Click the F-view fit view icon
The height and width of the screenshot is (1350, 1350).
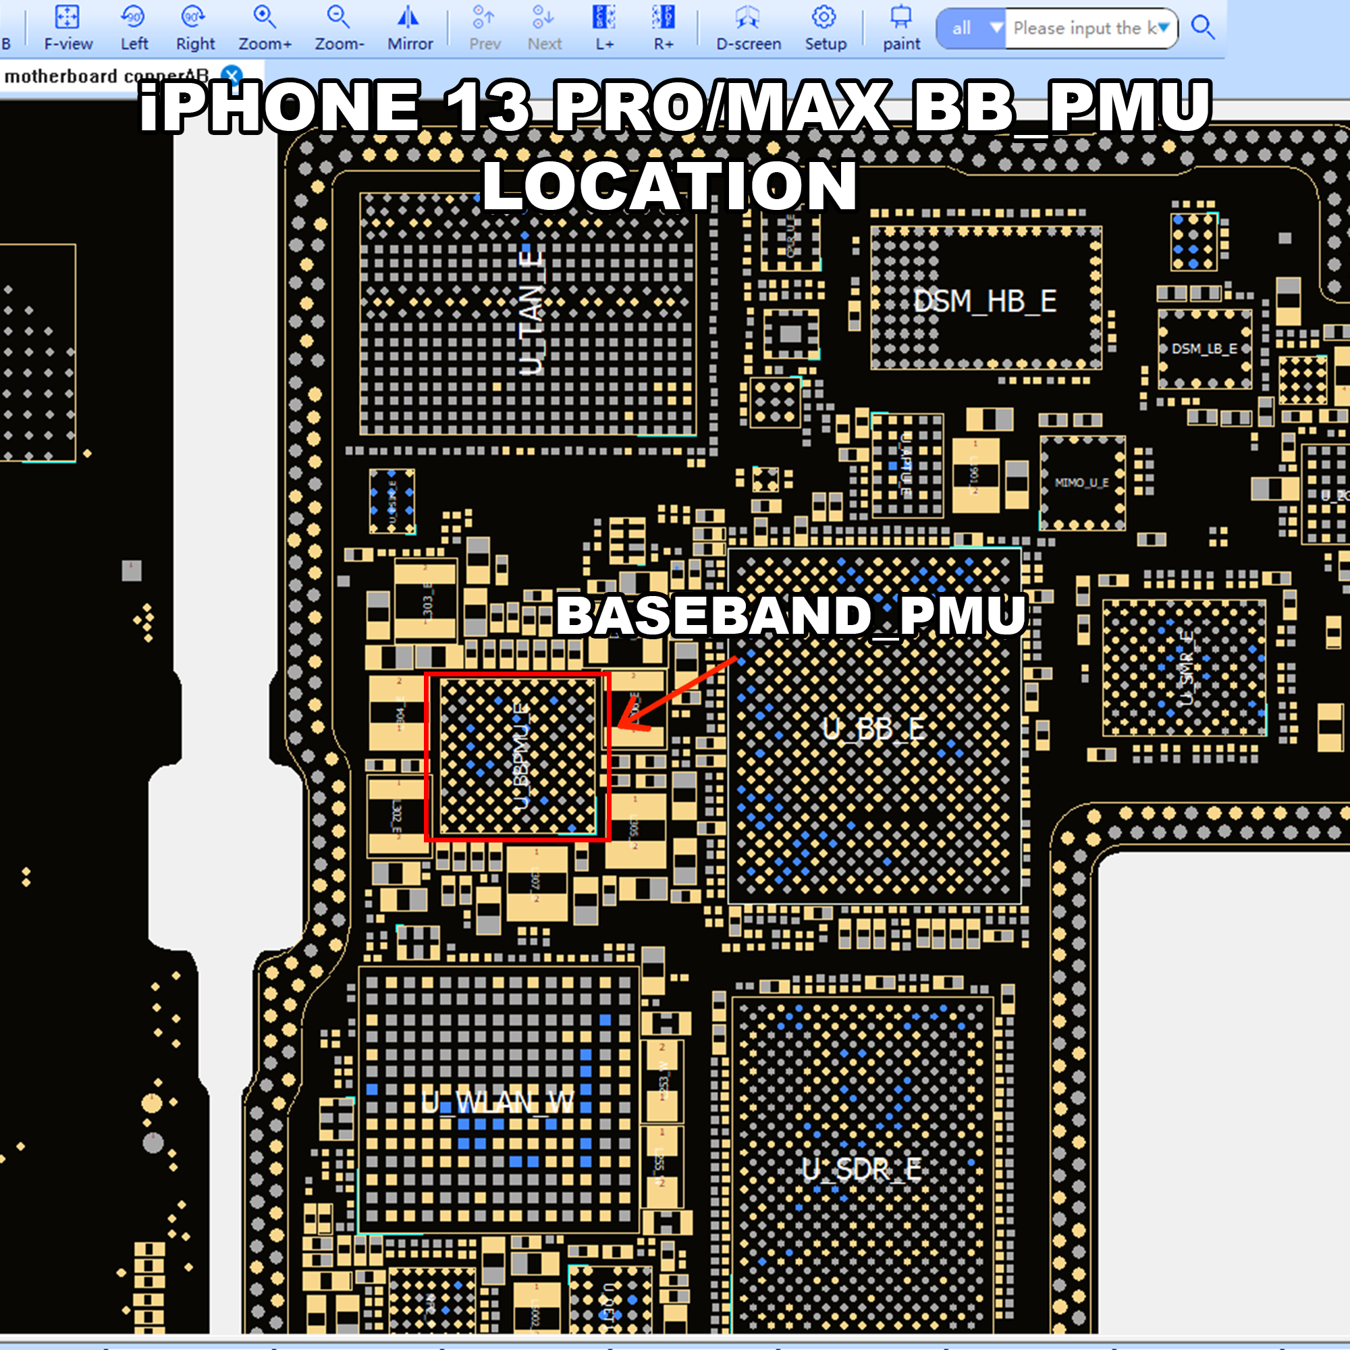67,17
